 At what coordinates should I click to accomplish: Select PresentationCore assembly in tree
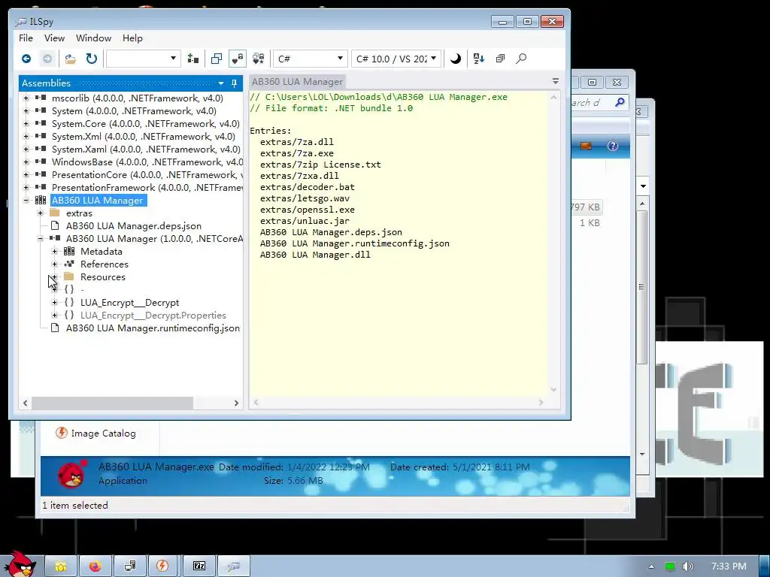tap(147, 174)
